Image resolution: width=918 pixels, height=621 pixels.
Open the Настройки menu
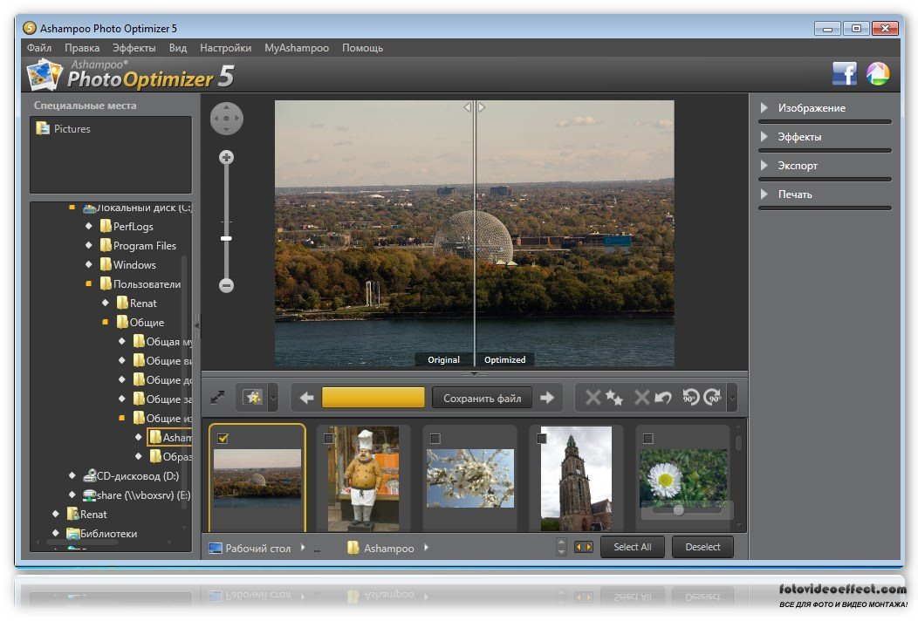225,48
